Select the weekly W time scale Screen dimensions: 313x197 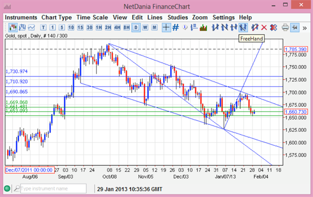tap(145, 27)
